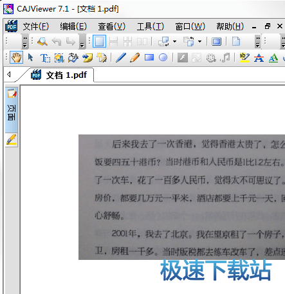The height and width of the screenshot is (294, 285).
Task: Open the annotation highlighter side panel
Action: coord(12,140)
